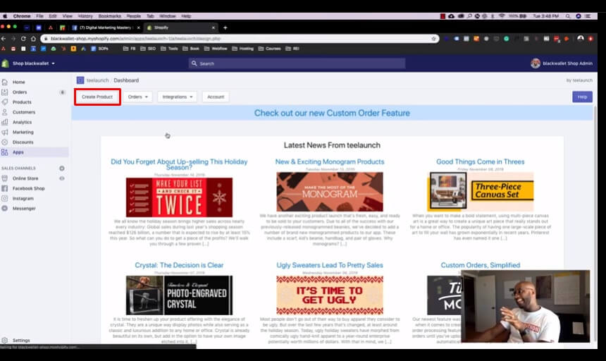Click the Create Product button
The image size is (606, 361).
click(x=97, y=97)
